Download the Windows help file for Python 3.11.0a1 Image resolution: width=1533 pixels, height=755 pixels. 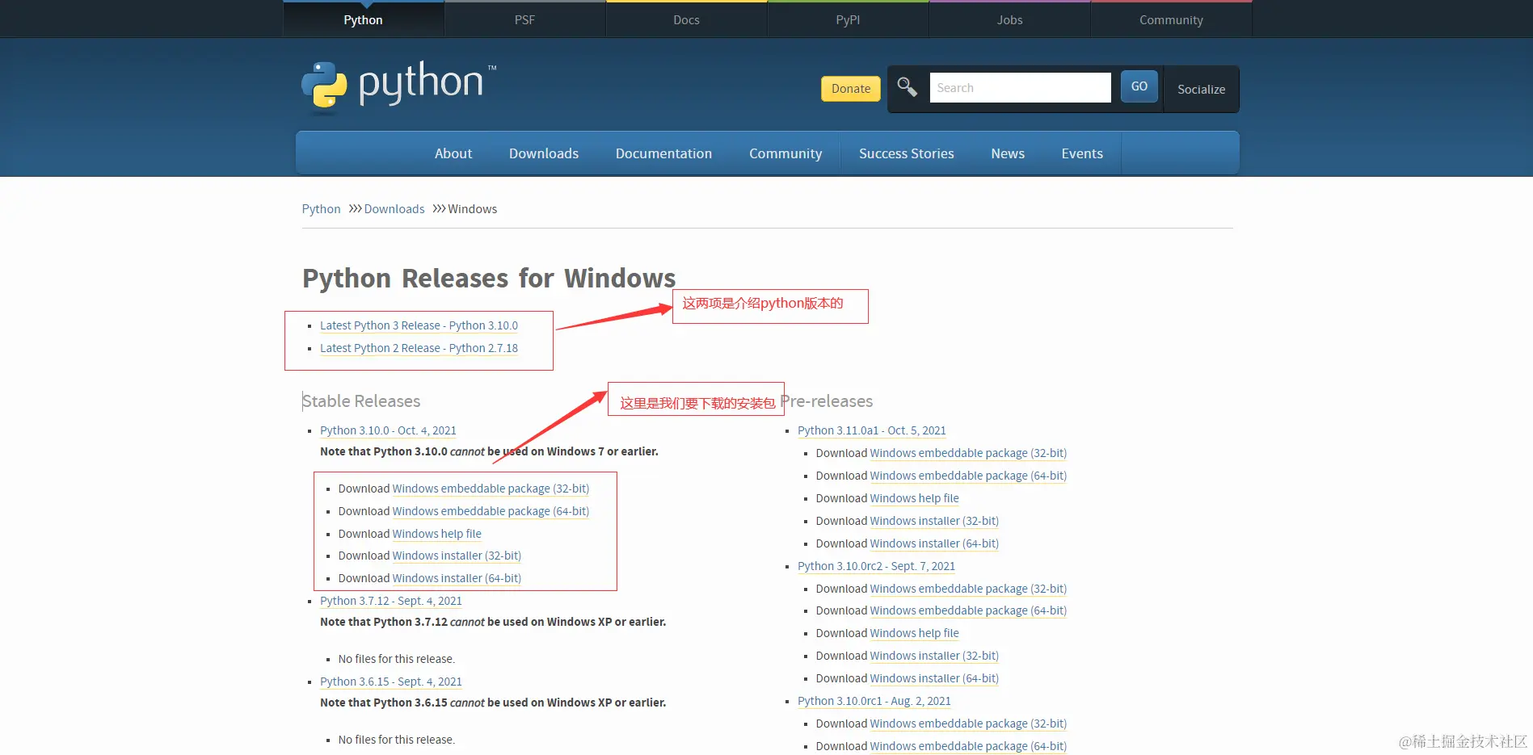[x=915, y=498]
